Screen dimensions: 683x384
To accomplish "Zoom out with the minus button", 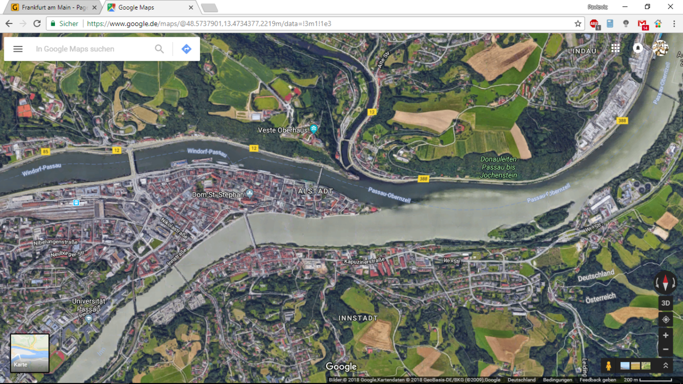I will pos(665,349).
